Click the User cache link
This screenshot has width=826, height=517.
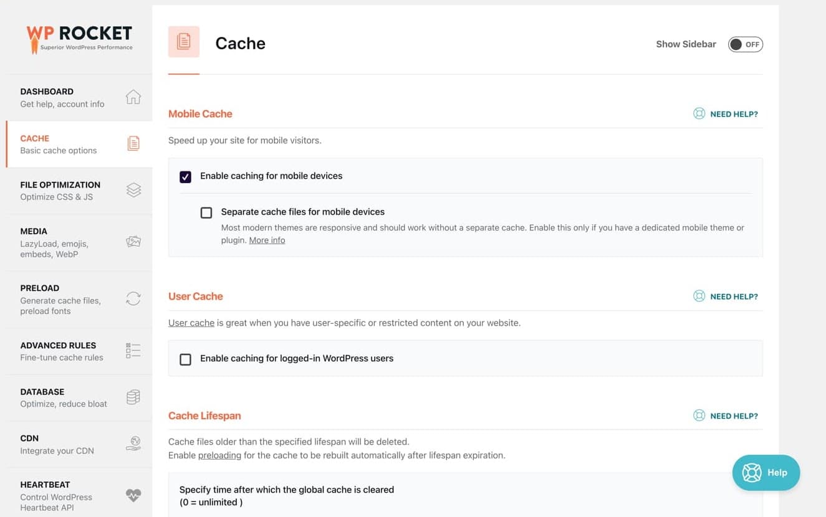pos(191,323)
